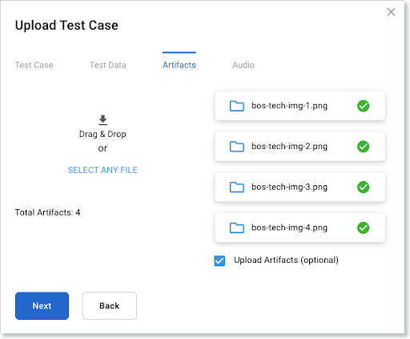
Task: Click green checkmark beside bos-tech-img-3.png
Action: tap(363, 188)
